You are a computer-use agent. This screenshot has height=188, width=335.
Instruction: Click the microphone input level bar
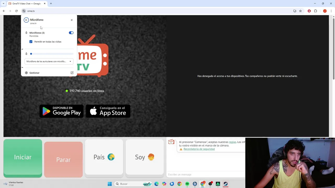[52, 54]
